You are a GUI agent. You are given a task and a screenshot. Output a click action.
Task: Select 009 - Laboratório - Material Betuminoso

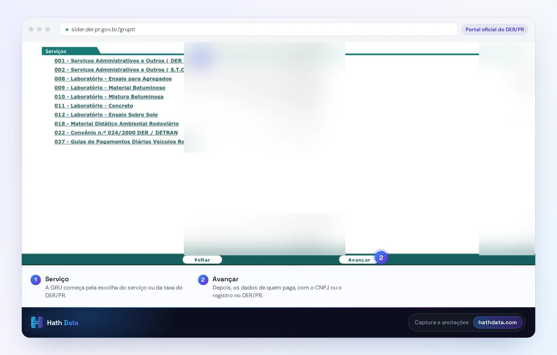click(110, 88)
